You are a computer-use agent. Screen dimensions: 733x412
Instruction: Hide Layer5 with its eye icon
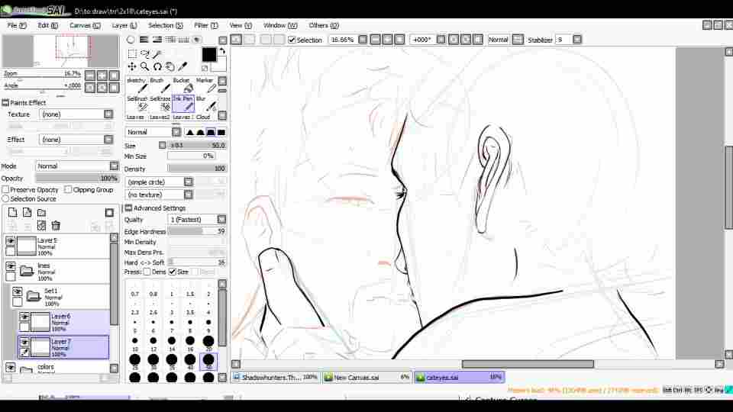(x=10, y=240)
